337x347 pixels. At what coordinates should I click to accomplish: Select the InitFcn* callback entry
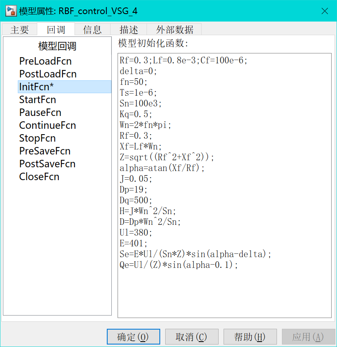tap(38, 87)
